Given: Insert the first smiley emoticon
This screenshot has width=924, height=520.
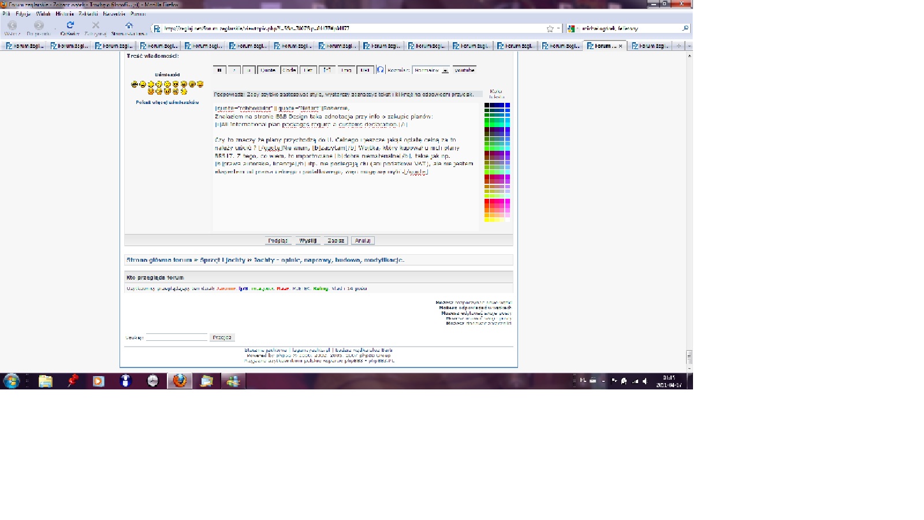Looking at the screenshot, I should click(135, 84).
